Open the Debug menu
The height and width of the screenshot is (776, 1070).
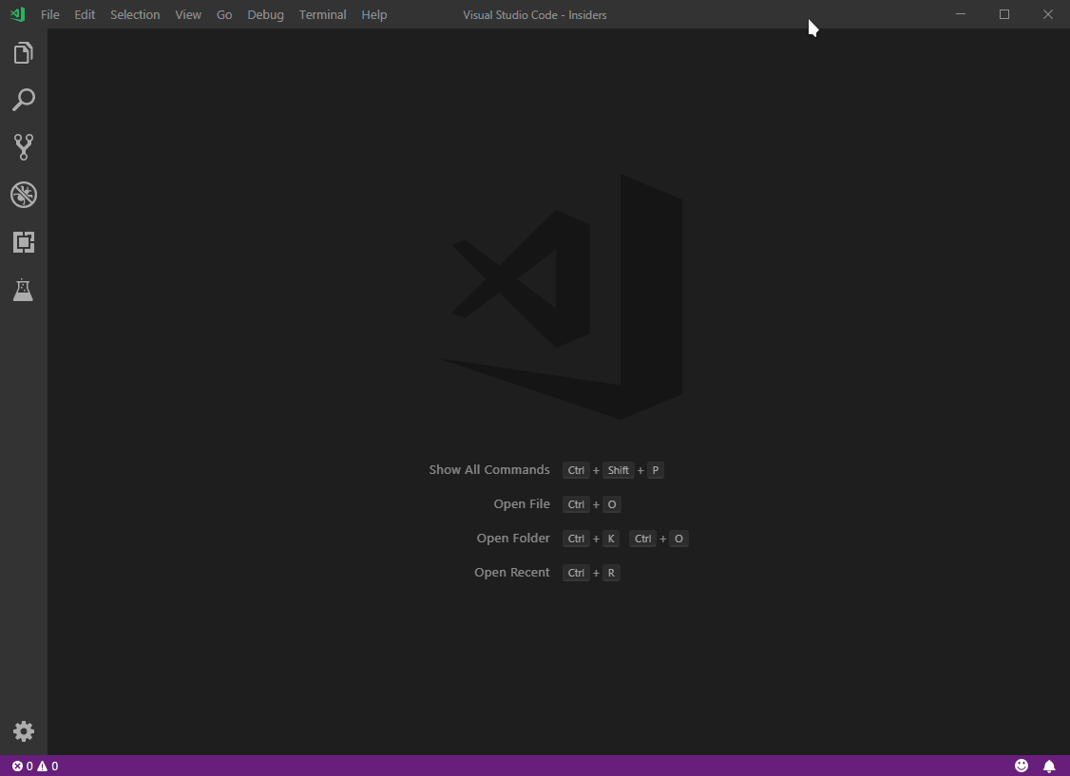265,14
